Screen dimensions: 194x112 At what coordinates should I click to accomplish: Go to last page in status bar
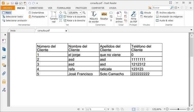pyautogui.click(x=113, y=109)
